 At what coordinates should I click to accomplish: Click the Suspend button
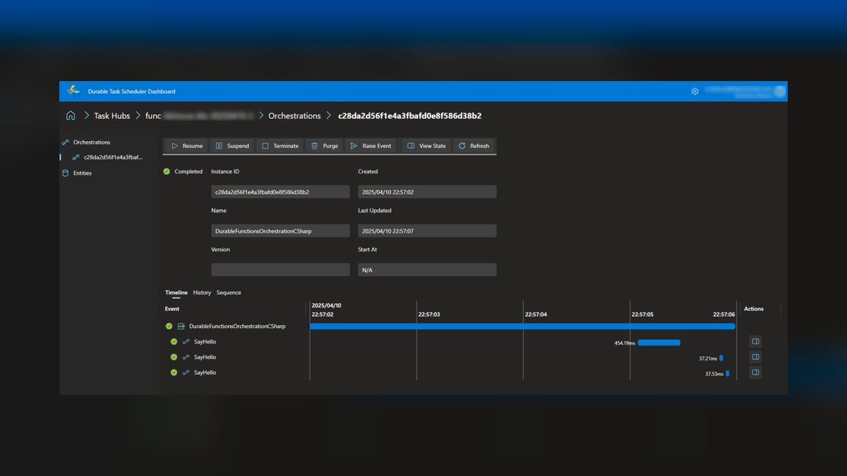(x=232, y=146)
